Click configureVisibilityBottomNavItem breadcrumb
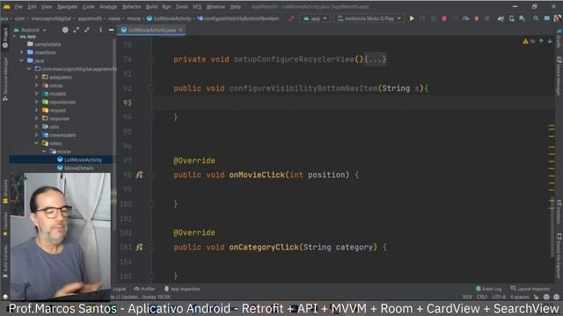Viewport: 563px width, 316px height. 238,18
